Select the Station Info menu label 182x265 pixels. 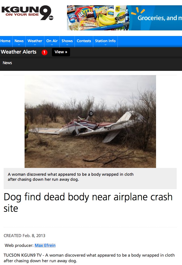click(105, 41)
